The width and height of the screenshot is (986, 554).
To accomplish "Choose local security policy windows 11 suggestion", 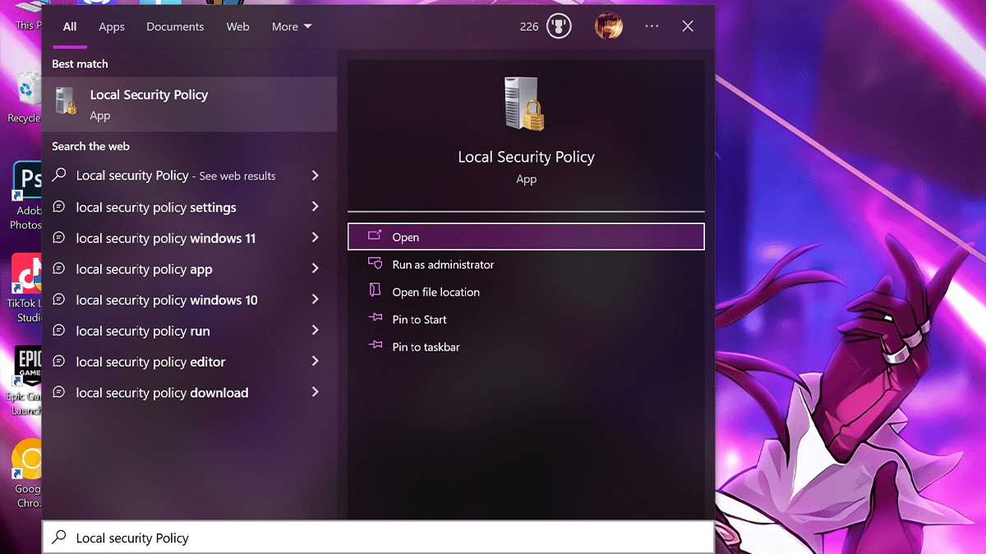I will 166,239.
